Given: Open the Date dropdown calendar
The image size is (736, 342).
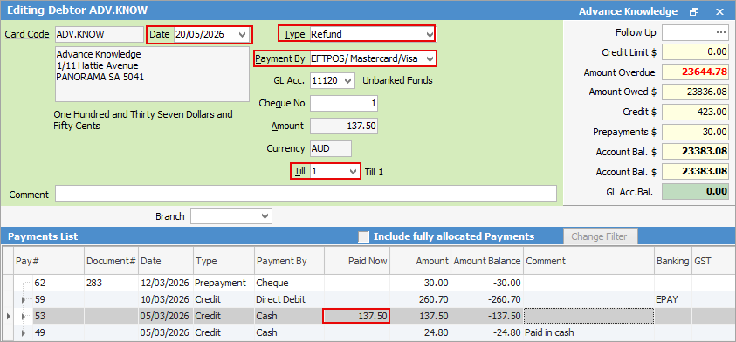Looking at the screenshot, I should [242, 34].
